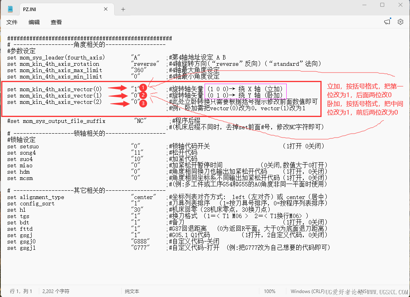Click the set miao line
Viewport: 410px width, 297px height.
[20, 165]
